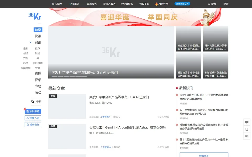The image size is (252, 157).
Task: Select the first carousel indicator dash
Action: 54,77
